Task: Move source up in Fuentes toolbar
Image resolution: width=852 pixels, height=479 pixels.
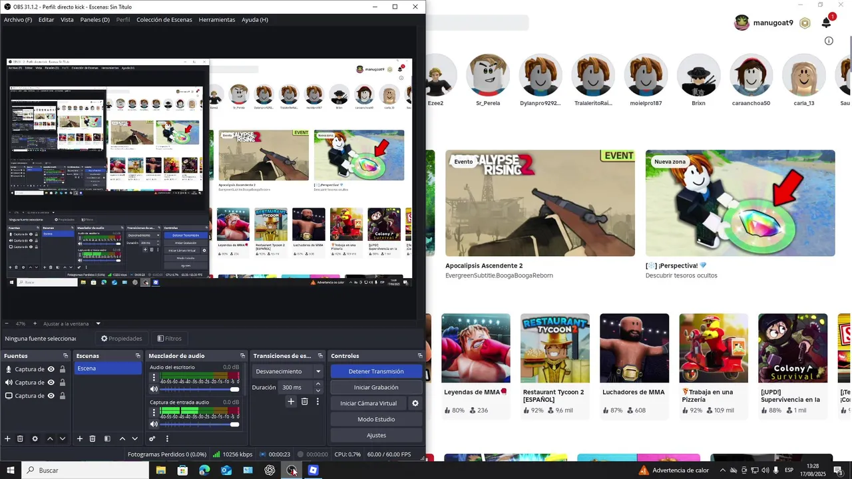Action: click(x=50, y=438)
